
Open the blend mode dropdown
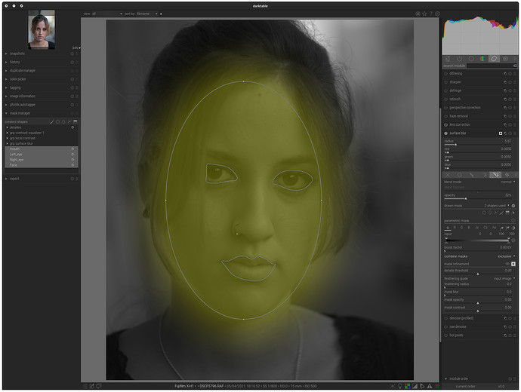[x=504, y=182]
